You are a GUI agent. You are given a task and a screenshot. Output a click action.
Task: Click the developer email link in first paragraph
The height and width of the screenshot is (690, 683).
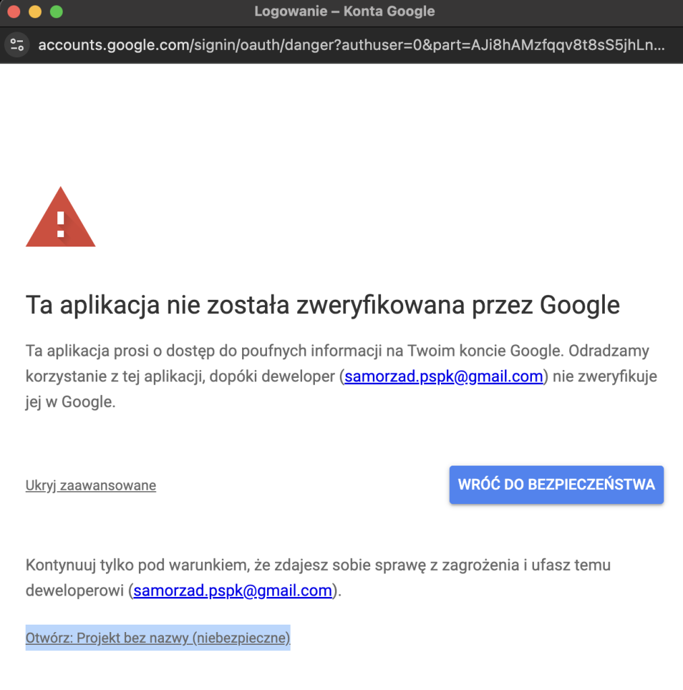pos(444,376)
